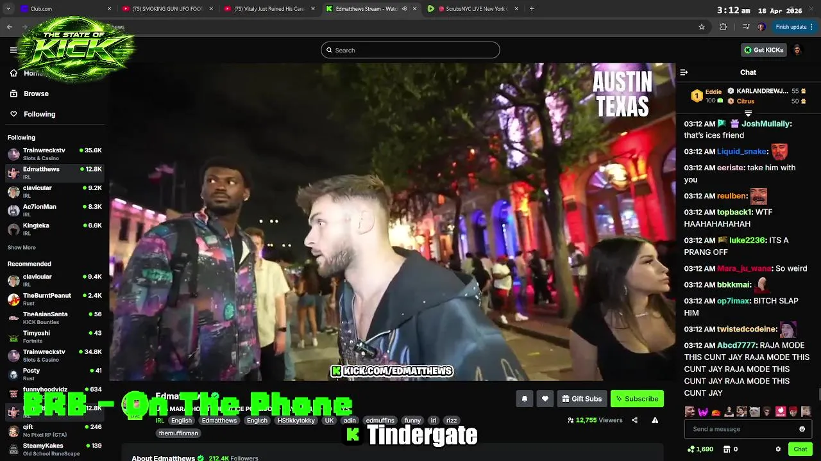This screenshot has height=461, width=821.
Task: Open Following in the sidebar
Action: [x=32, y=114]
